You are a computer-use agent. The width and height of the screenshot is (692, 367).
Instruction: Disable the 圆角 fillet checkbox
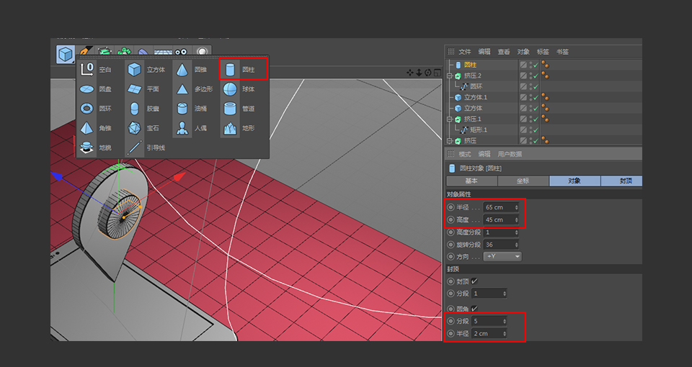(474, 308)
